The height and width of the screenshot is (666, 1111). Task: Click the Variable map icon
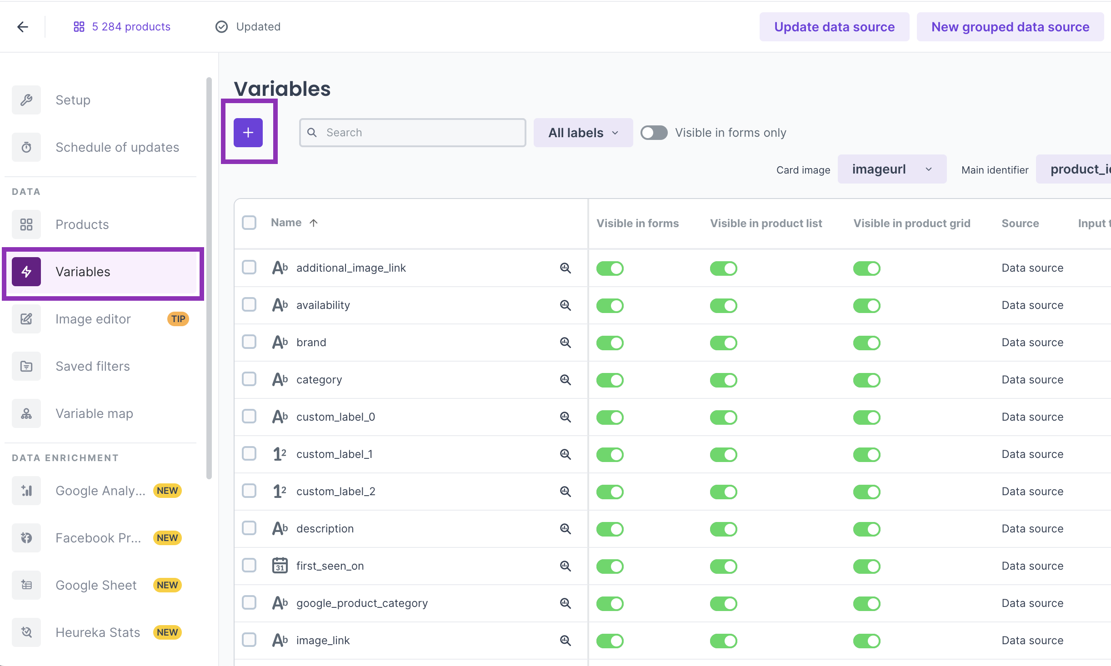click(26, 413)
